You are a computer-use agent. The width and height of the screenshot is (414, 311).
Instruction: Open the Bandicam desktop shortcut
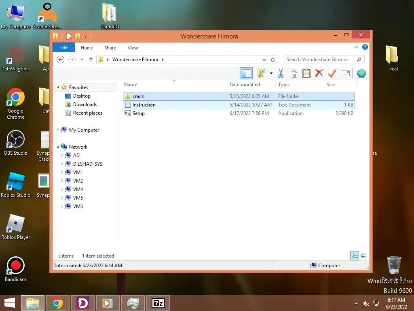click(16, 269)
